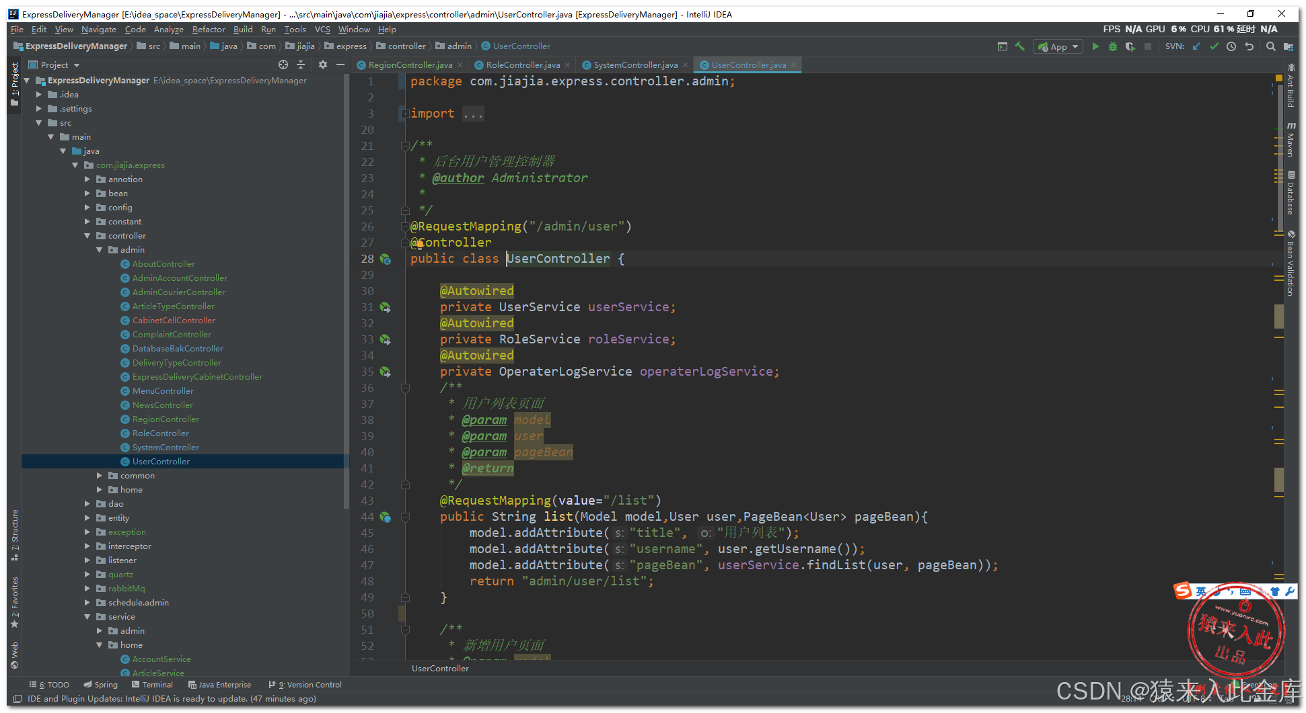
Task: Open the App run configuration dropdown
Action: 1058,46
